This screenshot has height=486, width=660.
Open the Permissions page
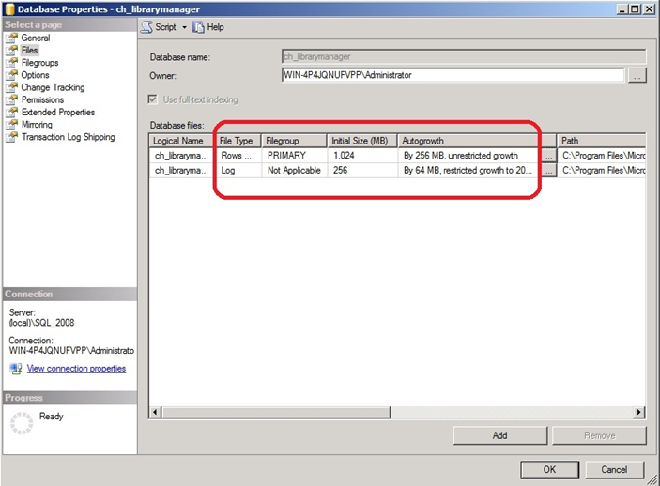[x=42, y=99]
